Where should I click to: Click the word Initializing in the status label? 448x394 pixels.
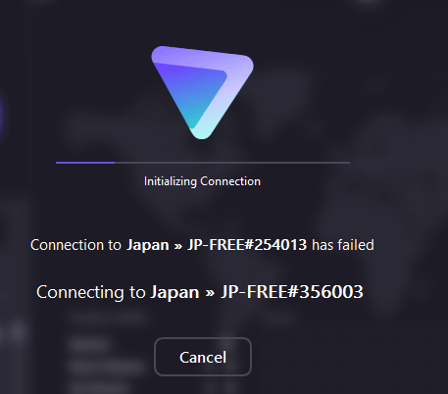point(171,181)
